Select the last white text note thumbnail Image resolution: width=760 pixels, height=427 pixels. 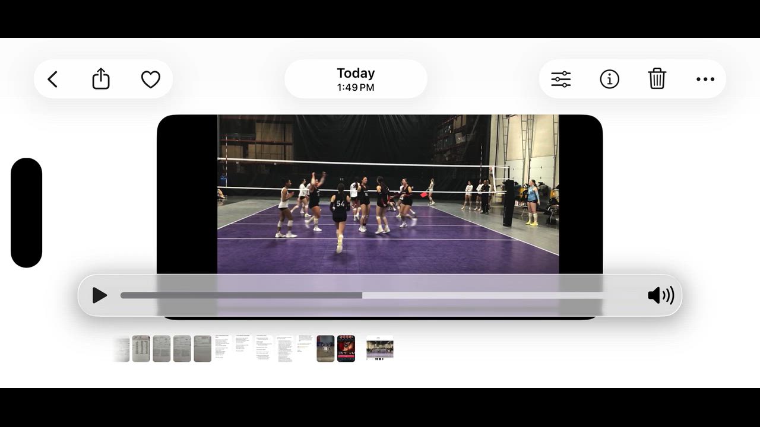click(x=305, y=348)
